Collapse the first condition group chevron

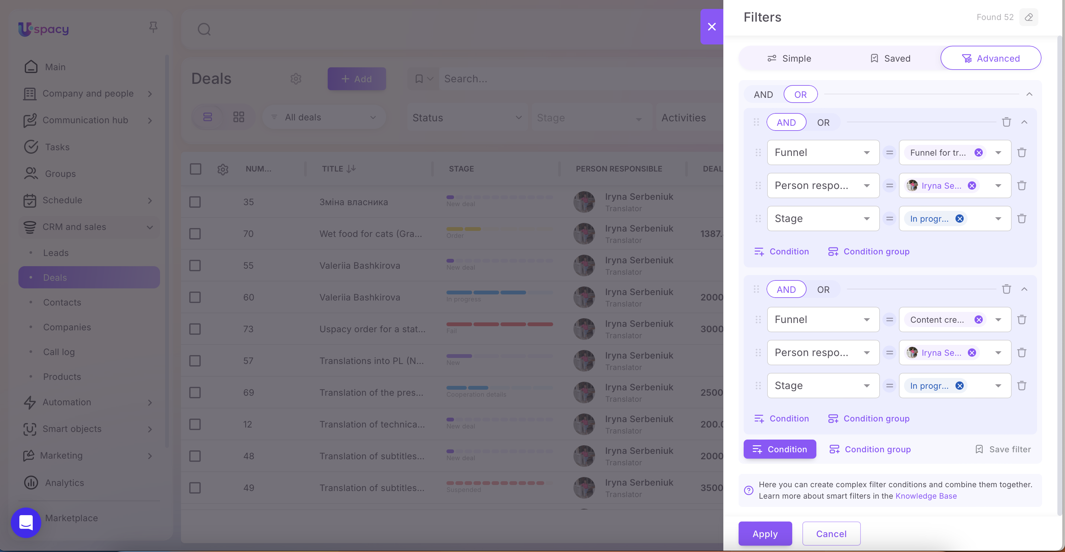point(1024,122)
